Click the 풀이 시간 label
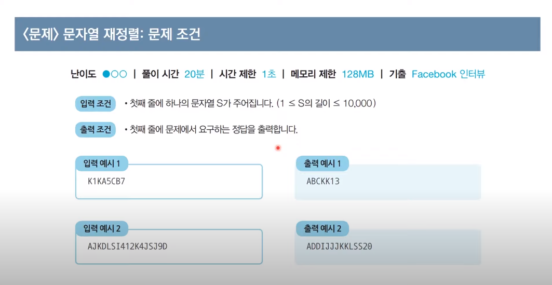This screenshot has width=552, height=285. tap(160, 74)
